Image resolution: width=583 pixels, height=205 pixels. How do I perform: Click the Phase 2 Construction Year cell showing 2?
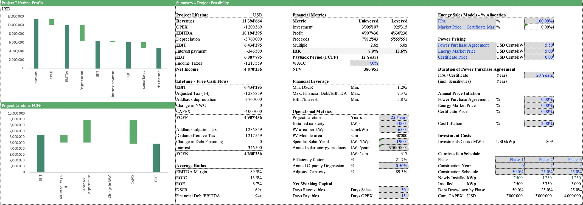click(x=539, y=166)
